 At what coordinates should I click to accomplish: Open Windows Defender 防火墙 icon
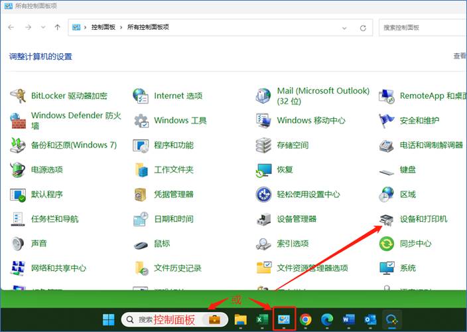[18, 120]
